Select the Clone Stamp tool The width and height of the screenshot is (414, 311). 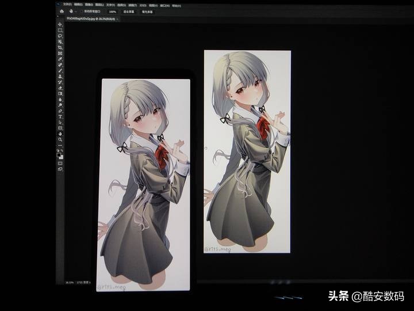point(60,77)
